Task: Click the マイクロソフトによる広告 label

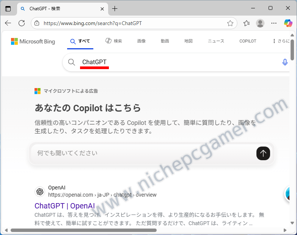Action: coord(71,91)
